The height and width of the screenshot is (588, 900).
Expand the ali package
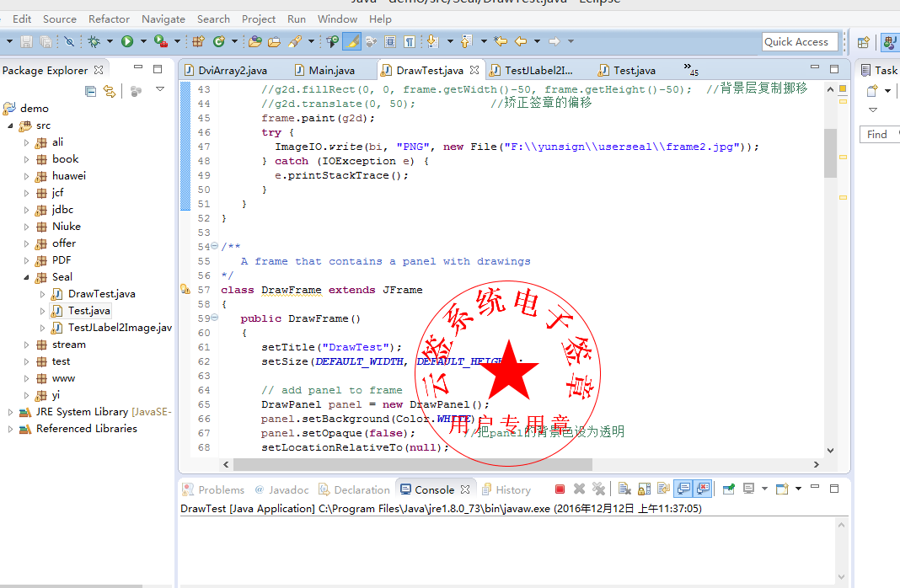coord(26,142)
